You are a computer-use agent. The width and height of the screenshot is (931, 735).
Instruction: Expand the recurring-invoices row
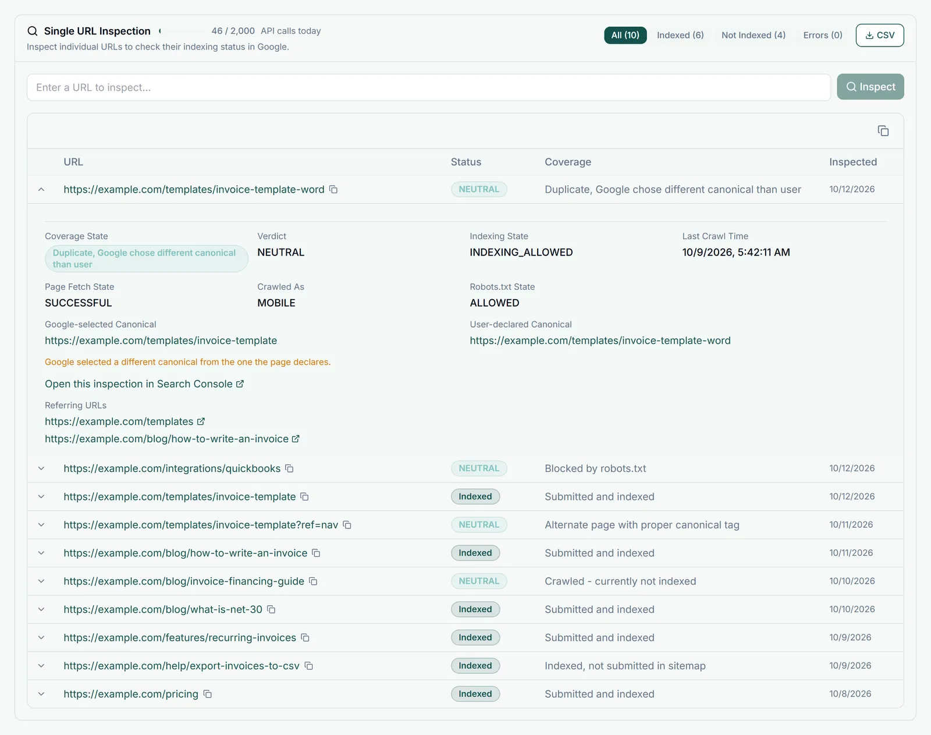click(41, 638)
